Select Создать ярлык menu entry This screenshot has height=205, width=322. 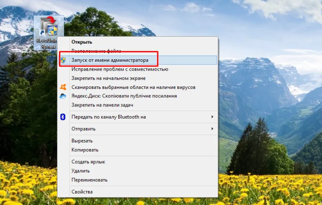(138, 162)
